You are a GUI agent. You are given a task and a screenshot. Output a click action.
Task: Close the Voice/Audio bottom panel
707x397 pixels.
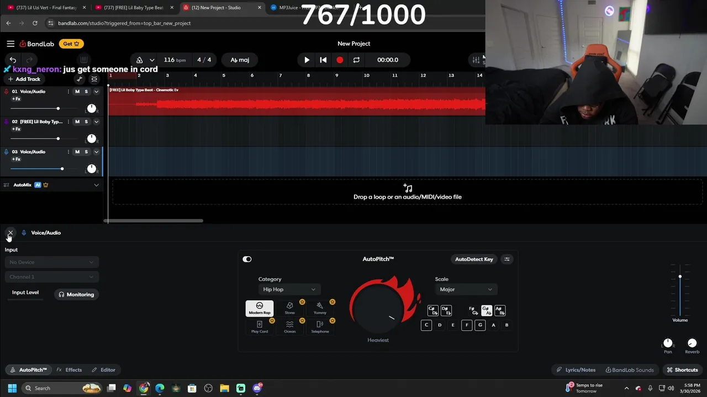tap(10, 233)
